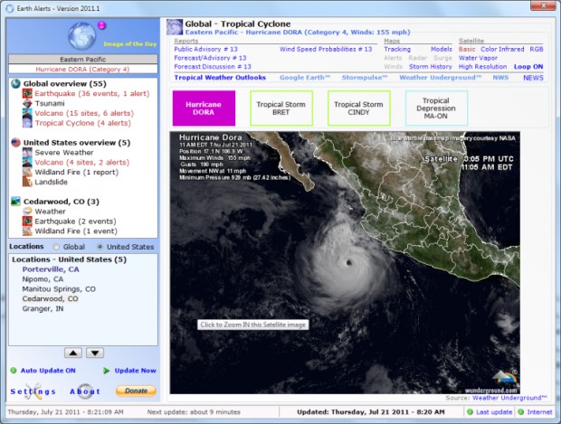This screenshot has height=424, width=561.
Task: Open the About dialog
Action: pyautogui.click(x=85, y=391)
